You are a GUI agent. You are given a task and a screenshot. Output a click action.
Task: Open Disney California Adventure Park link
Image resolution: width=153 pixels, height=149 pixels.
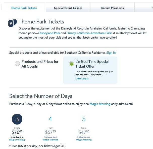click(x=89, y=33)
